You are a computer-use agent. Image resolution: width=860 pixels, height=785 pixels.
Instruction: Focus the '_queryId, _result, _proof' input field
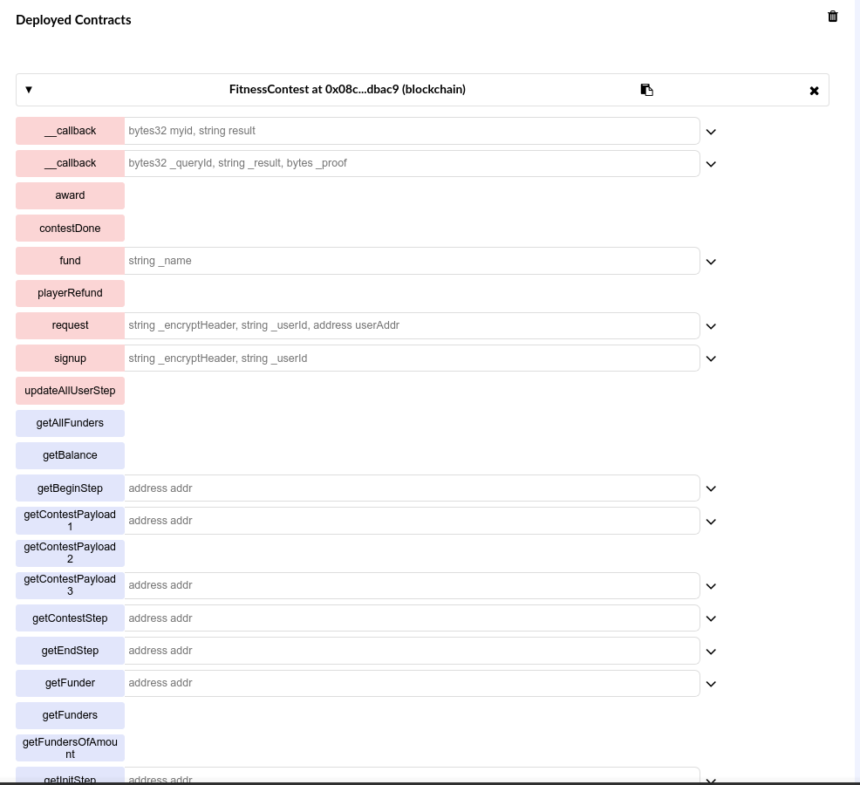pos(412,163)
